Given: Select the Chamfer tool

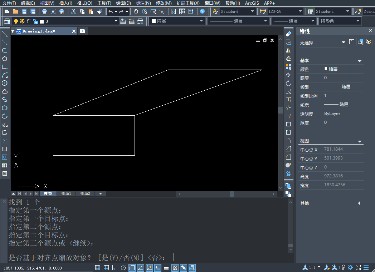Looking at the screenshot, I should (288, 149).
